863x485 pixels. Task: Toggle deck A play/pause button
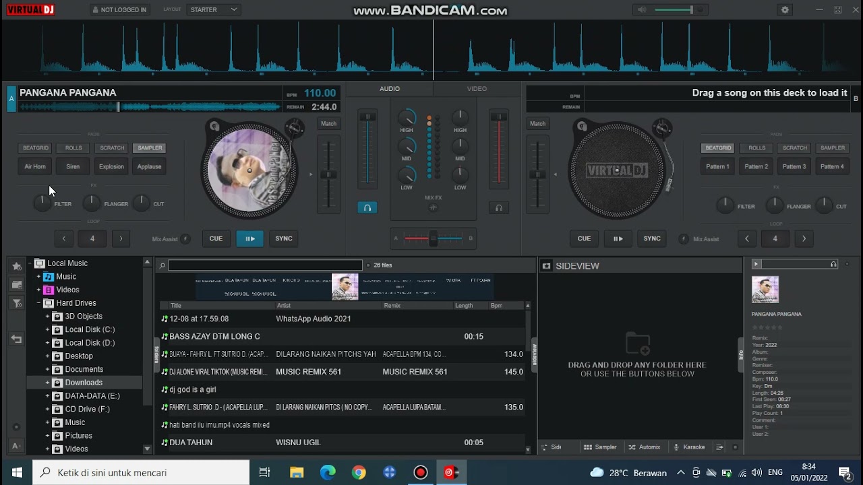249,238
